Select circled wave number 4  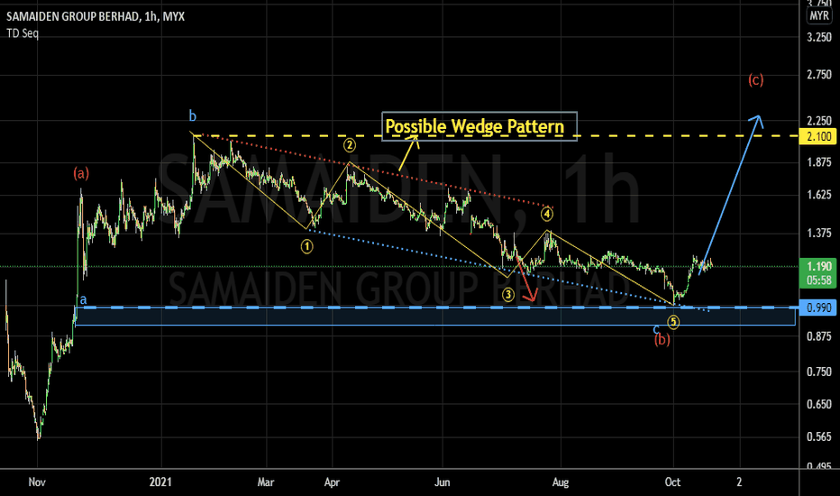[x=546, y=215]
